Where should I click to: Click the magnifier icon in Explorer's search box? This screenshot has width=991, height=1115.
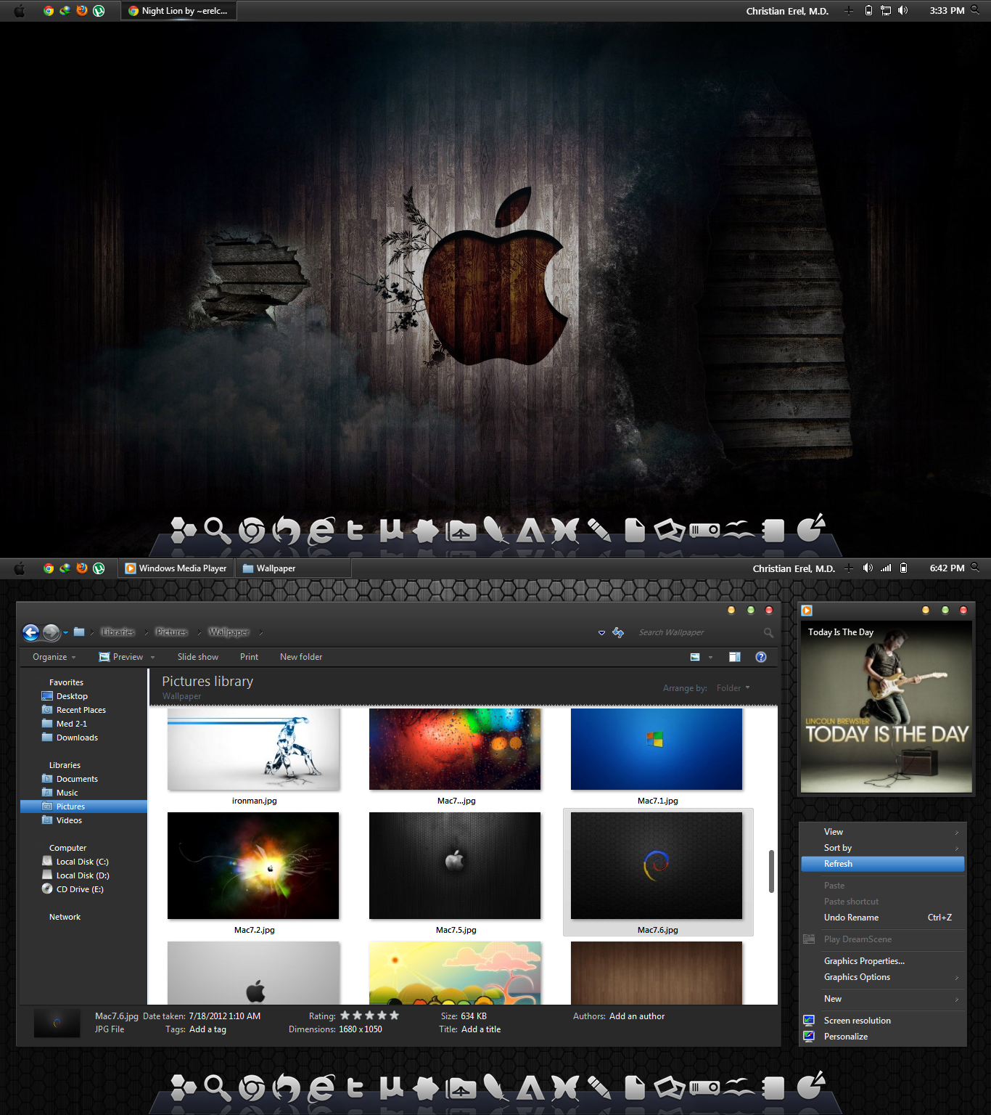coord(768,633)
